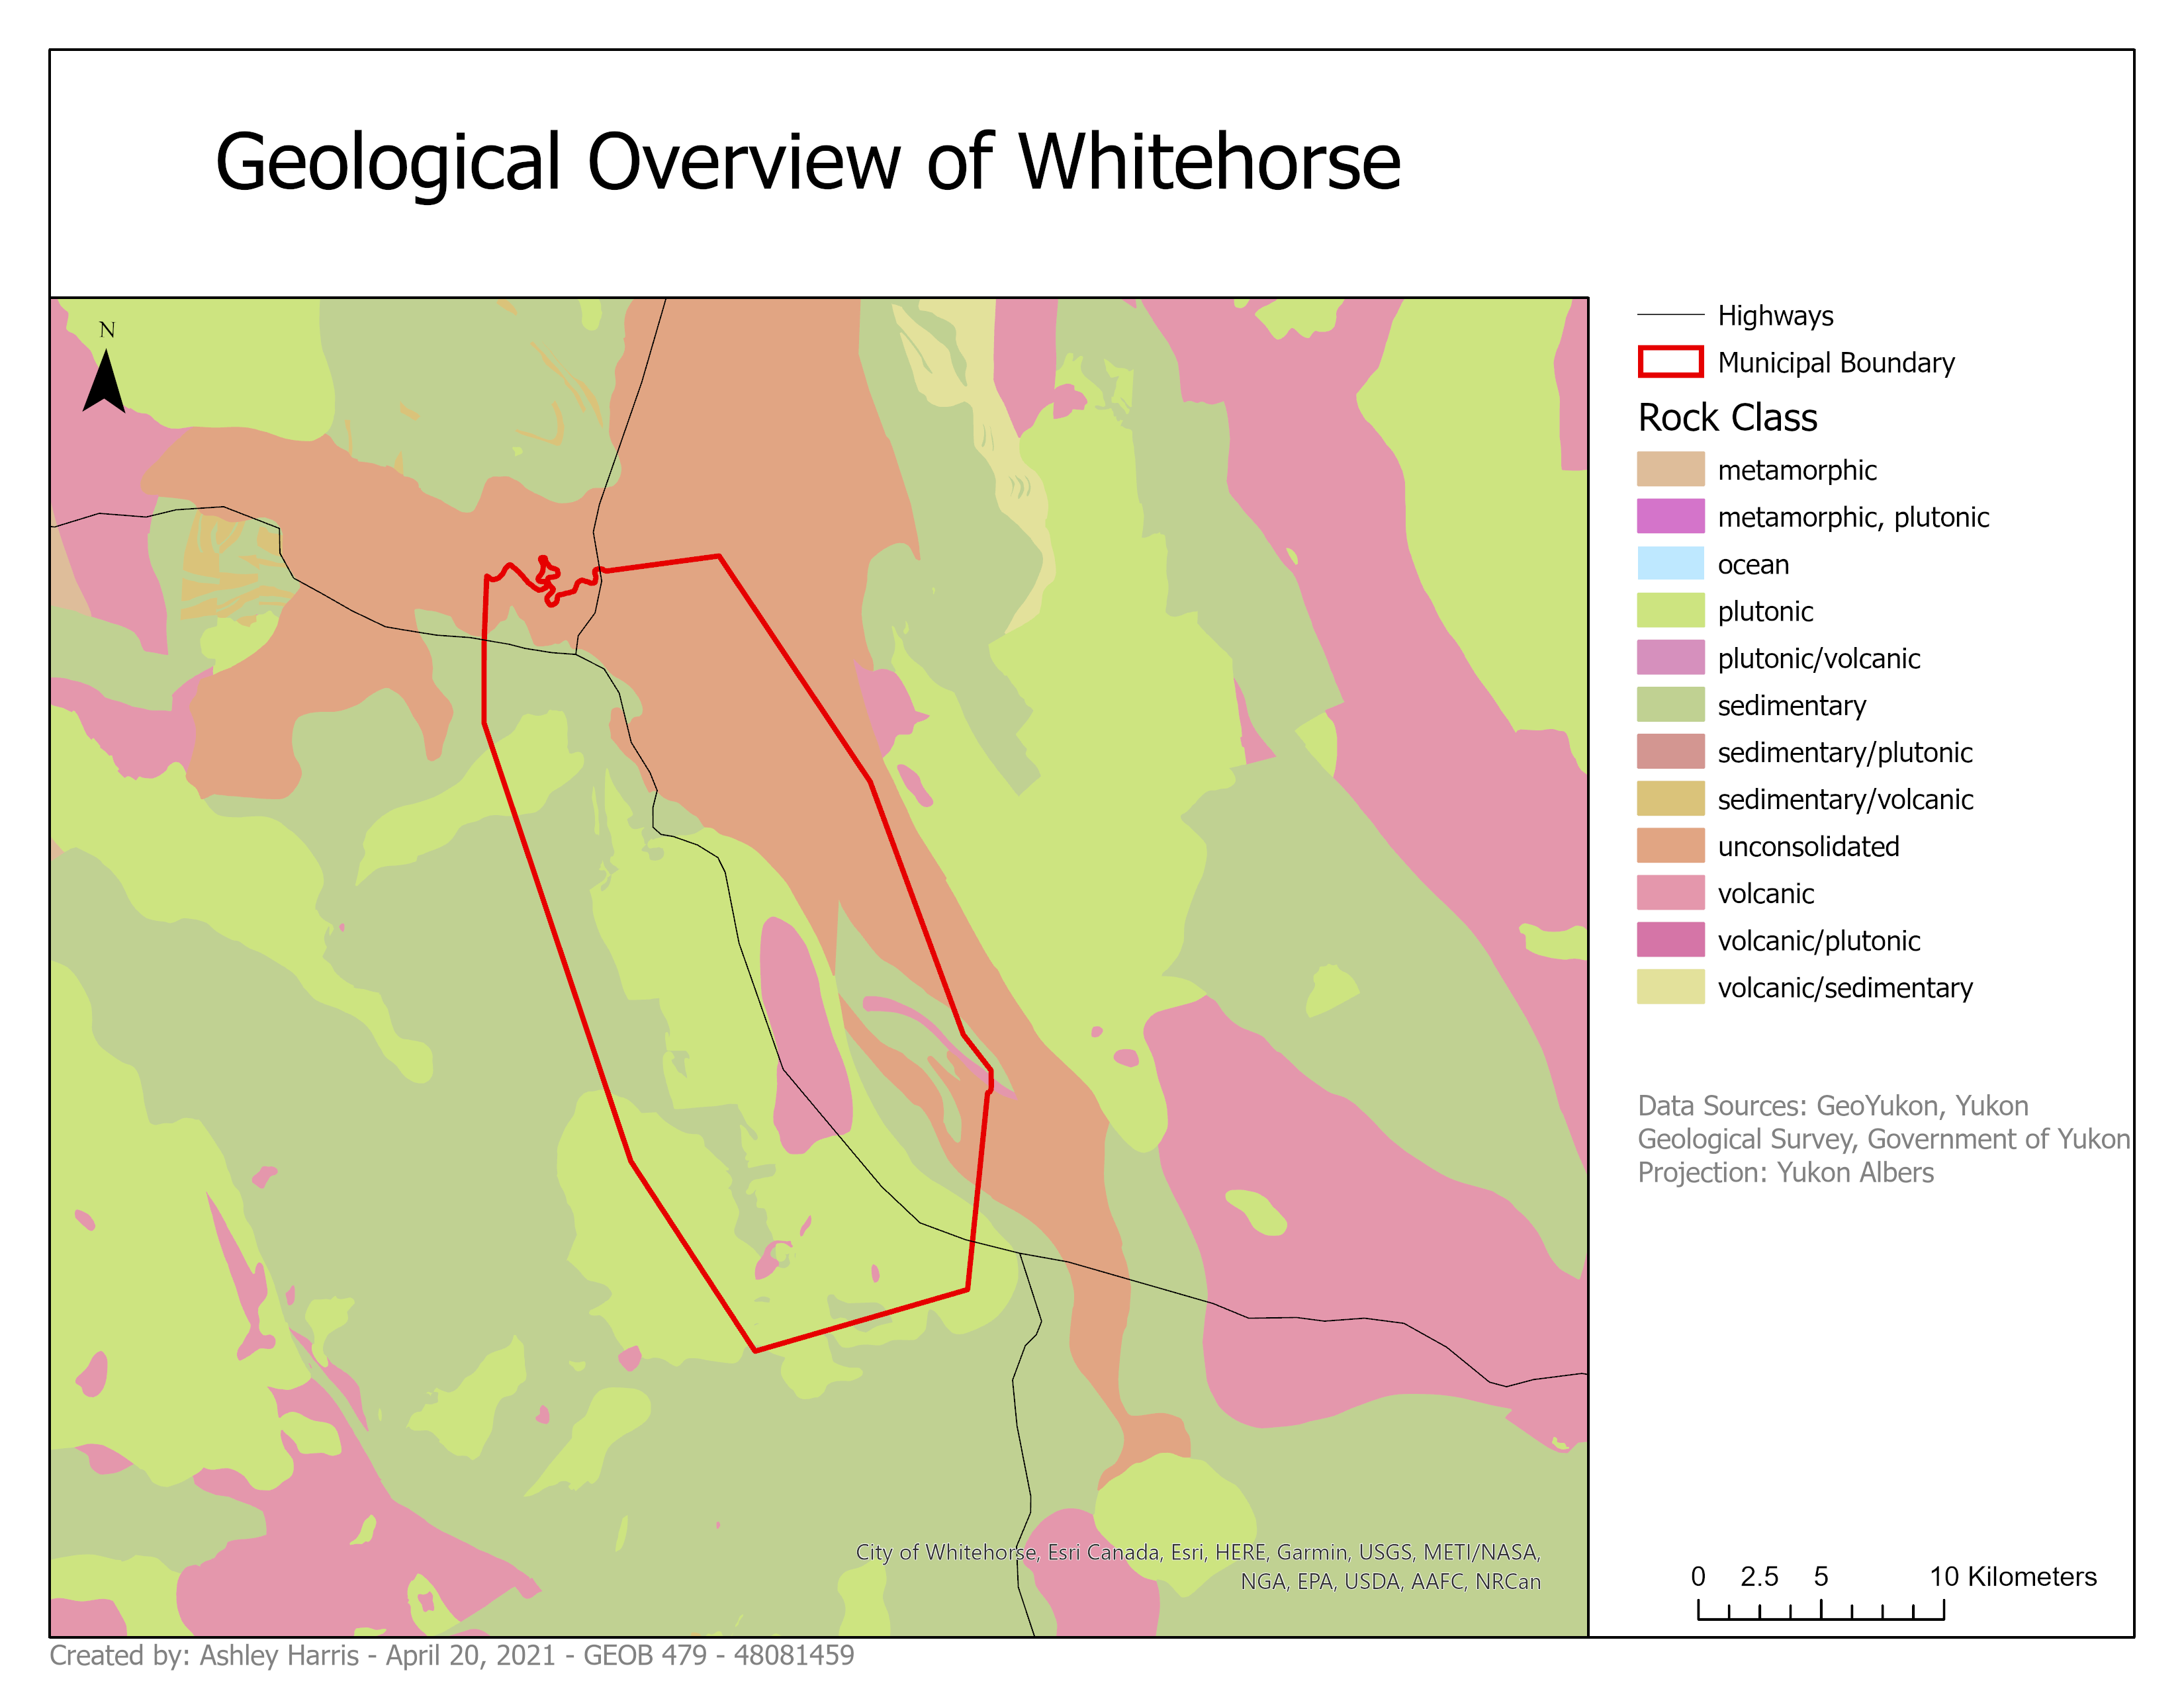Click the volcanic/plutonic legend swatch

1669,939
